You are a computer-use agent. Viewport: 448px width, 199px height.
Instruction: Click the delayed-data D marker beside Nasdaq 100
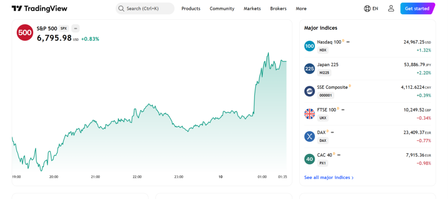tap(343, 41)
